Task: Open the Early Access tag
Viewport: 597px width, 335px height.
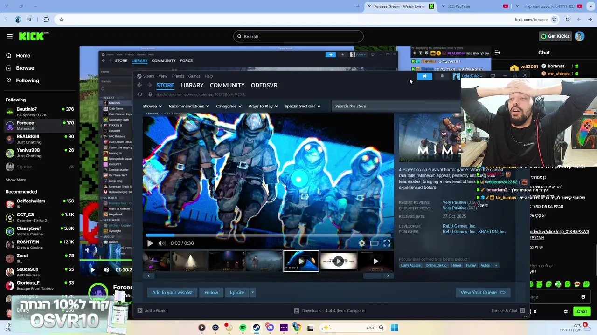Action: pyautogui.click(x=411, y=265)
